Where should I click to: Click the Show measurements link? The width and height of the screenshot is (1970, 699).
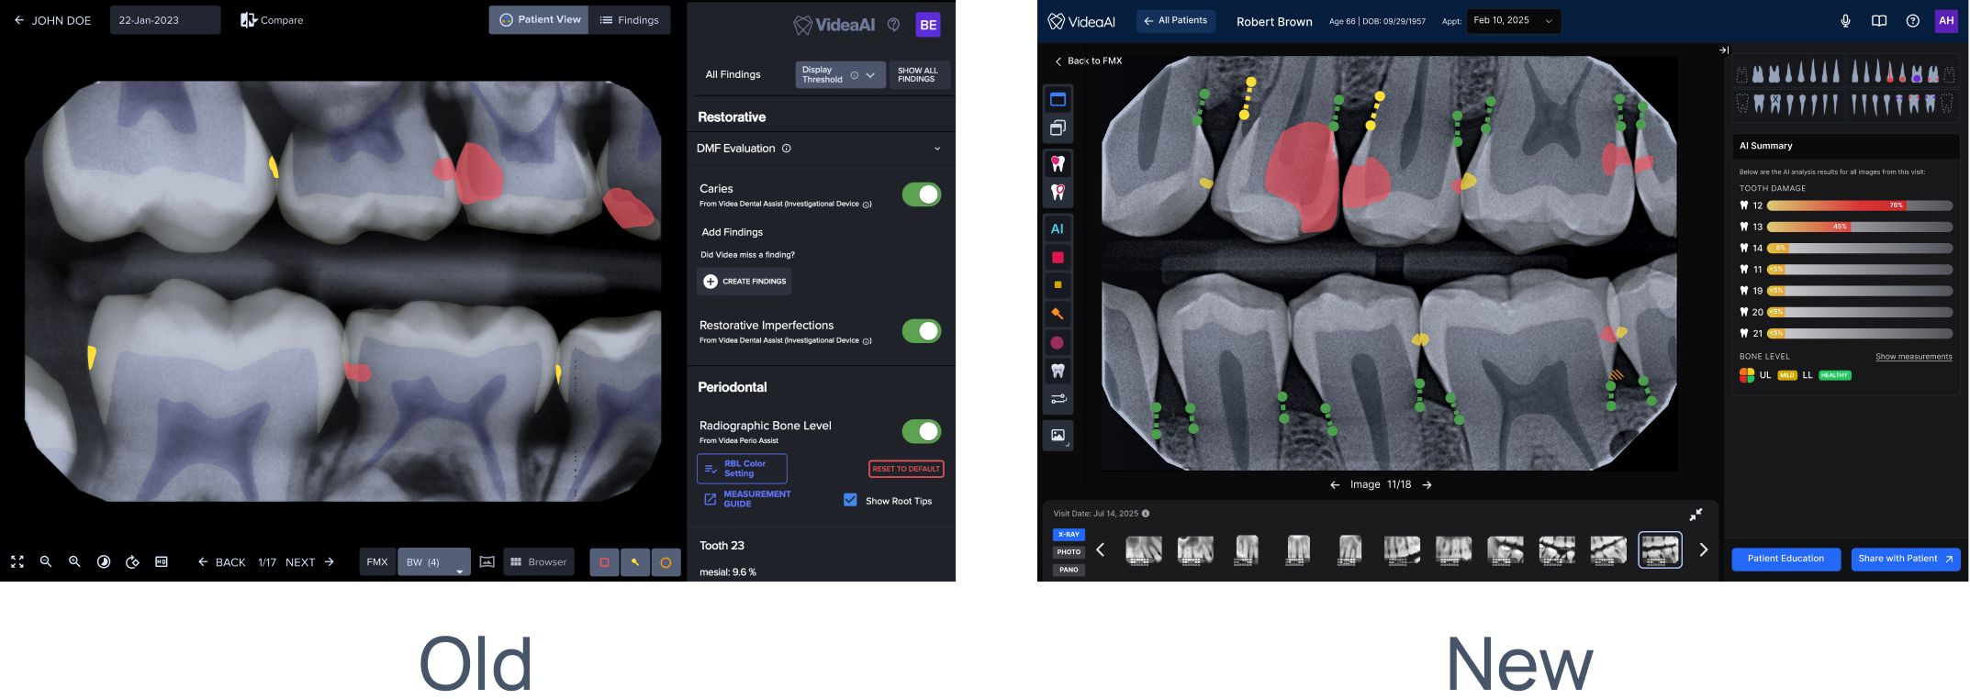pos(1913,357)
